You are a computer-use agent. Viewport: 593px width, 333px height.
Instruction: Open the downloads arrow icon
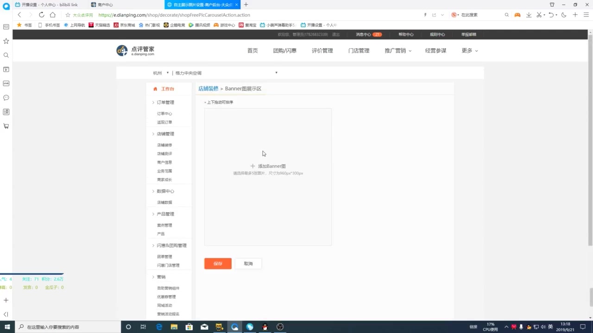coord(529,15)
